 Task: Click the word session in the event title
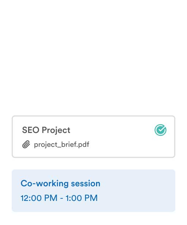tap(86, 184)
